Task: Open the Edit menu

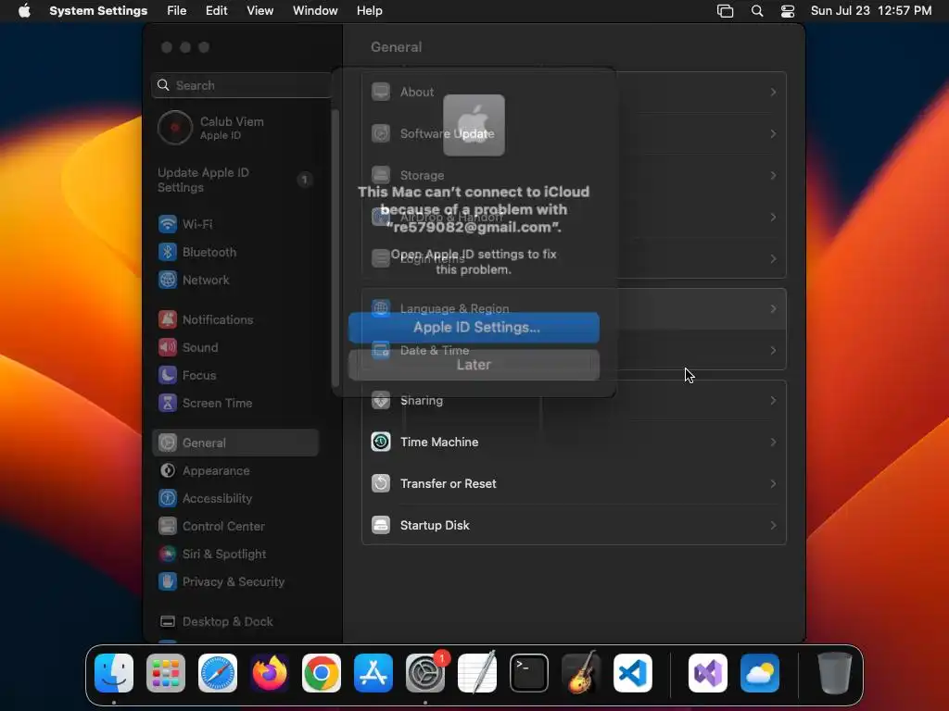Action: (217, 11)
